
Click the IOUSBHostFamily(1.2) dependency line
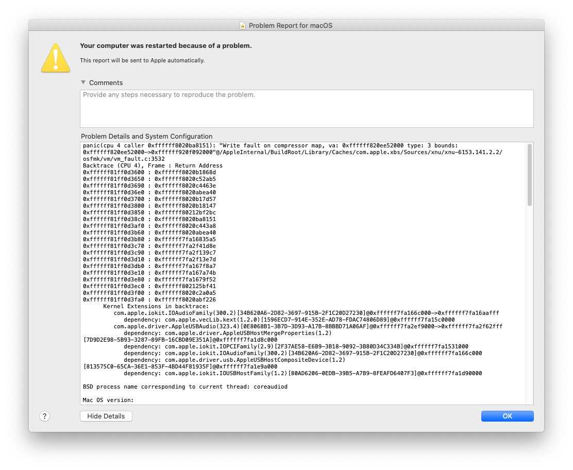pos(303,373)
